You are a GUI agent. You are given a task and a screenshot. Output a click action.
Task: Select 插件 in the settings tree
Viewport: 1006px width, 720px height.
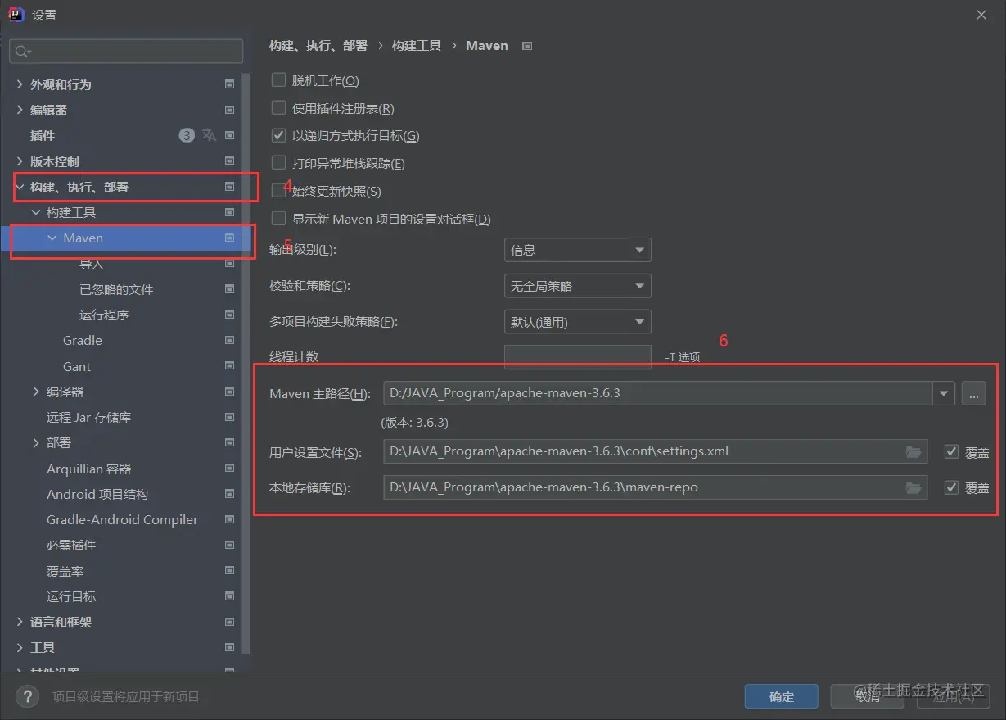tap(43, 135)
